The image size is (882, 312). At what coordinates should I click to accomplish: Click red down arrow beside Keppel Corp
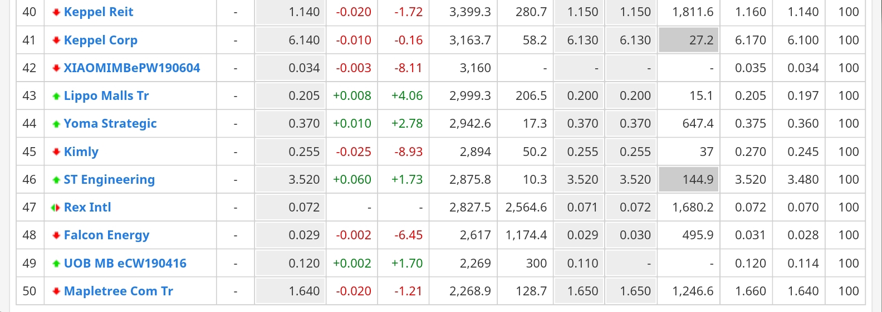click(x=56, y=40)
